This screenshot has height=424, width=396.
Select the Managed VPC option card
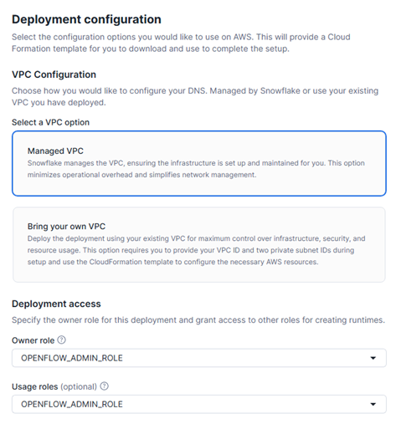tap(199, 163)
